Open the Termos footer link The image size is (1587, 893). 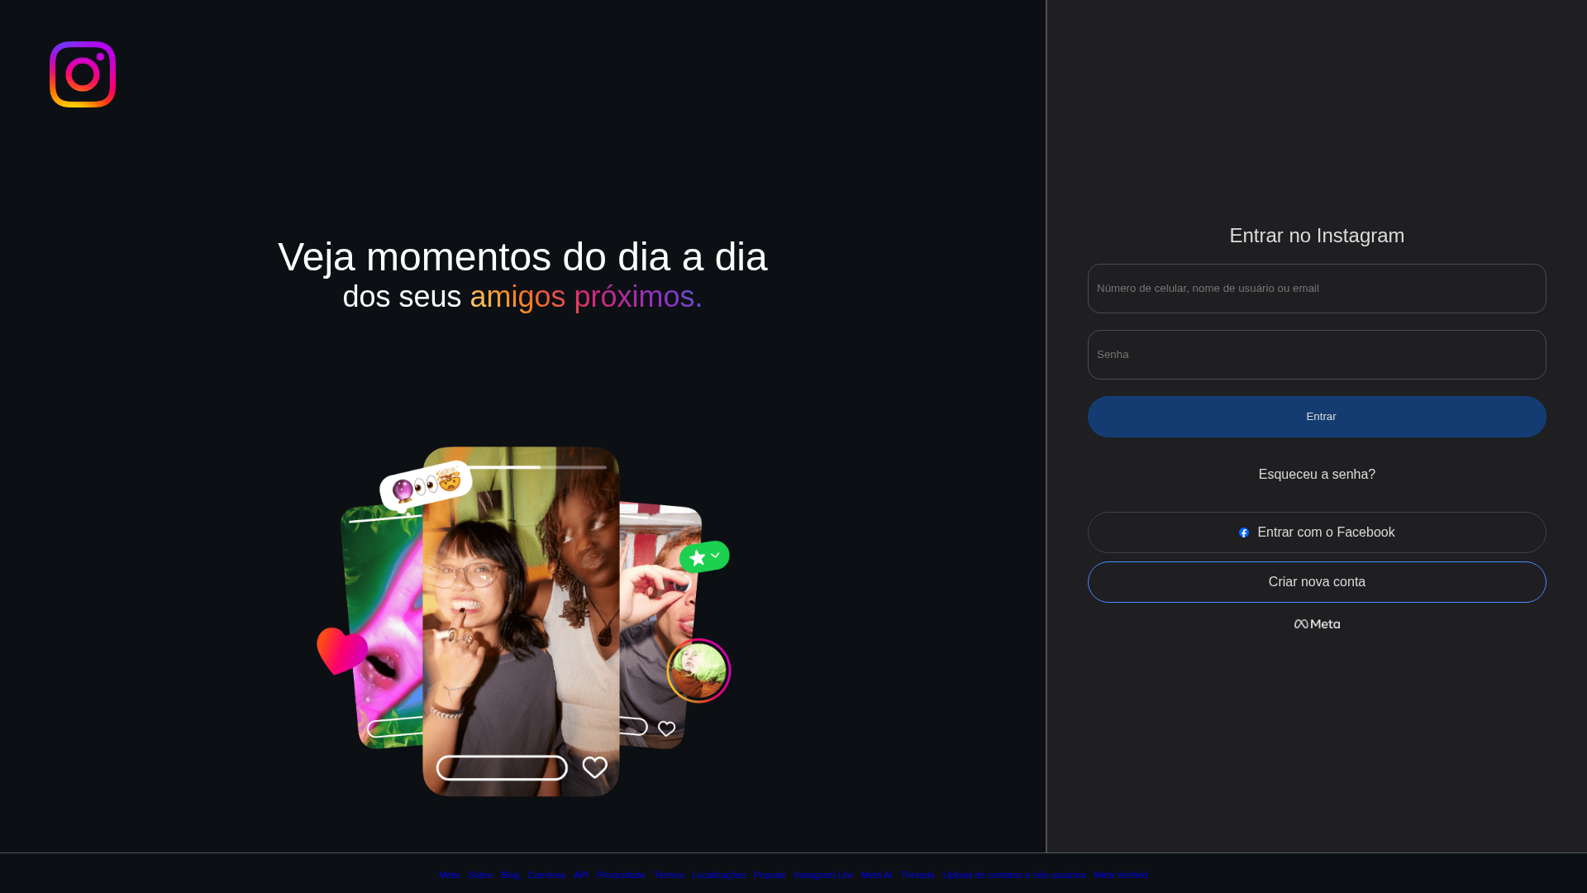[669, 875]
